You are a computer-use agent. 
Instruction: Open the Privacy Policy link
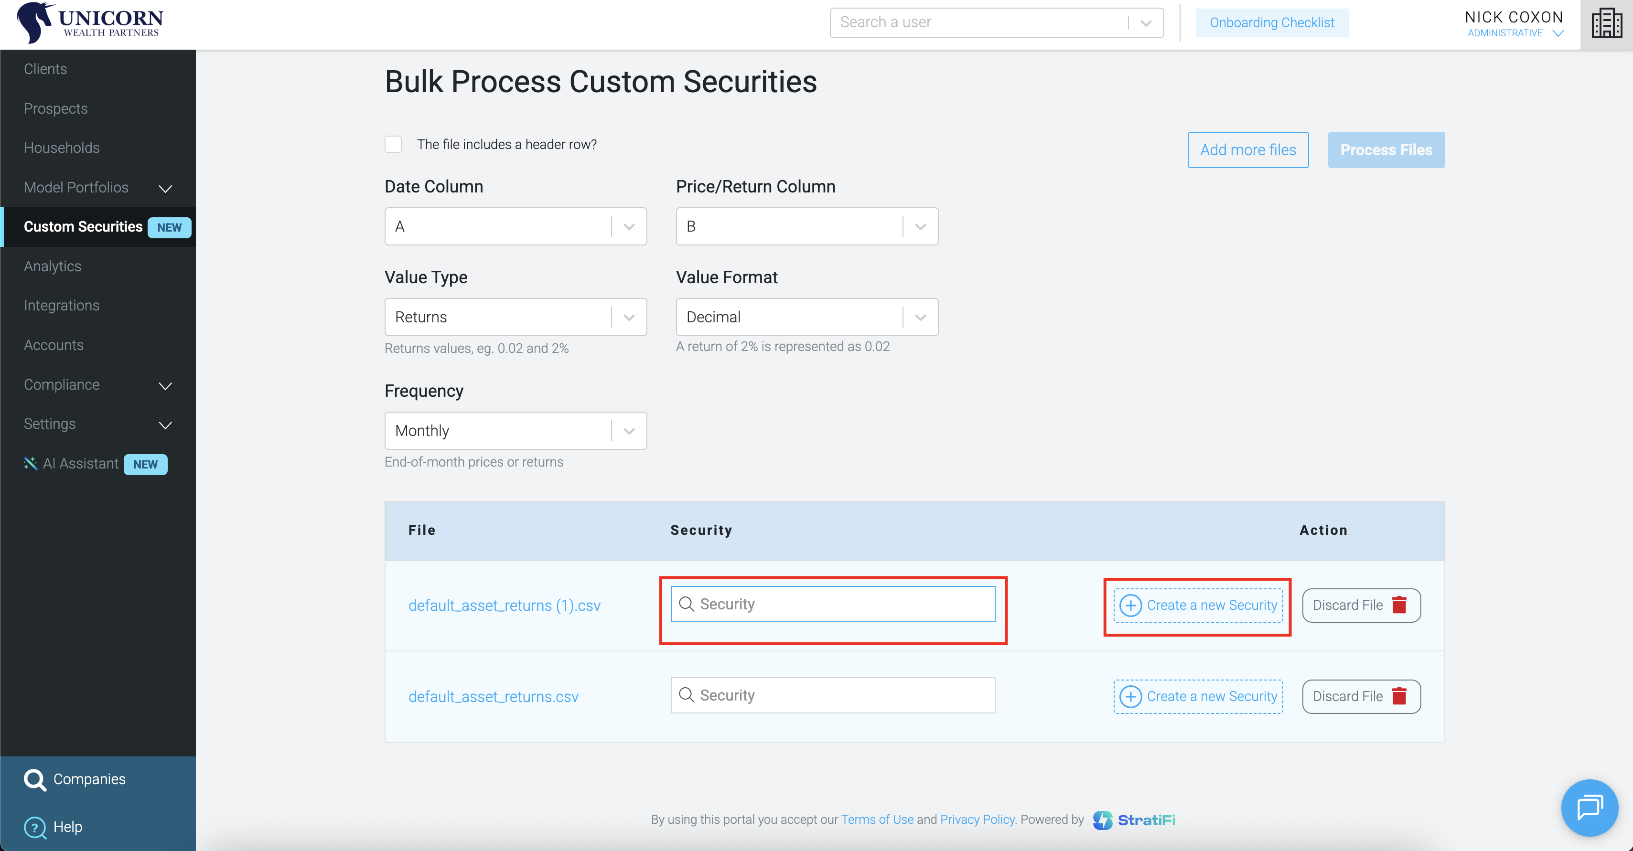pos(978,819)
